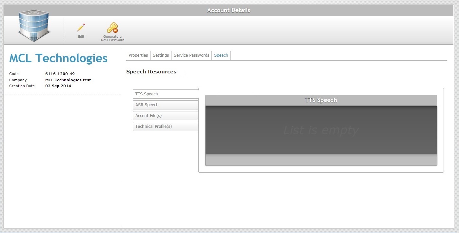Viewport: 459px width, 233px height.
Task: Click the TTS Speech panel header
Action: point(321,100)
